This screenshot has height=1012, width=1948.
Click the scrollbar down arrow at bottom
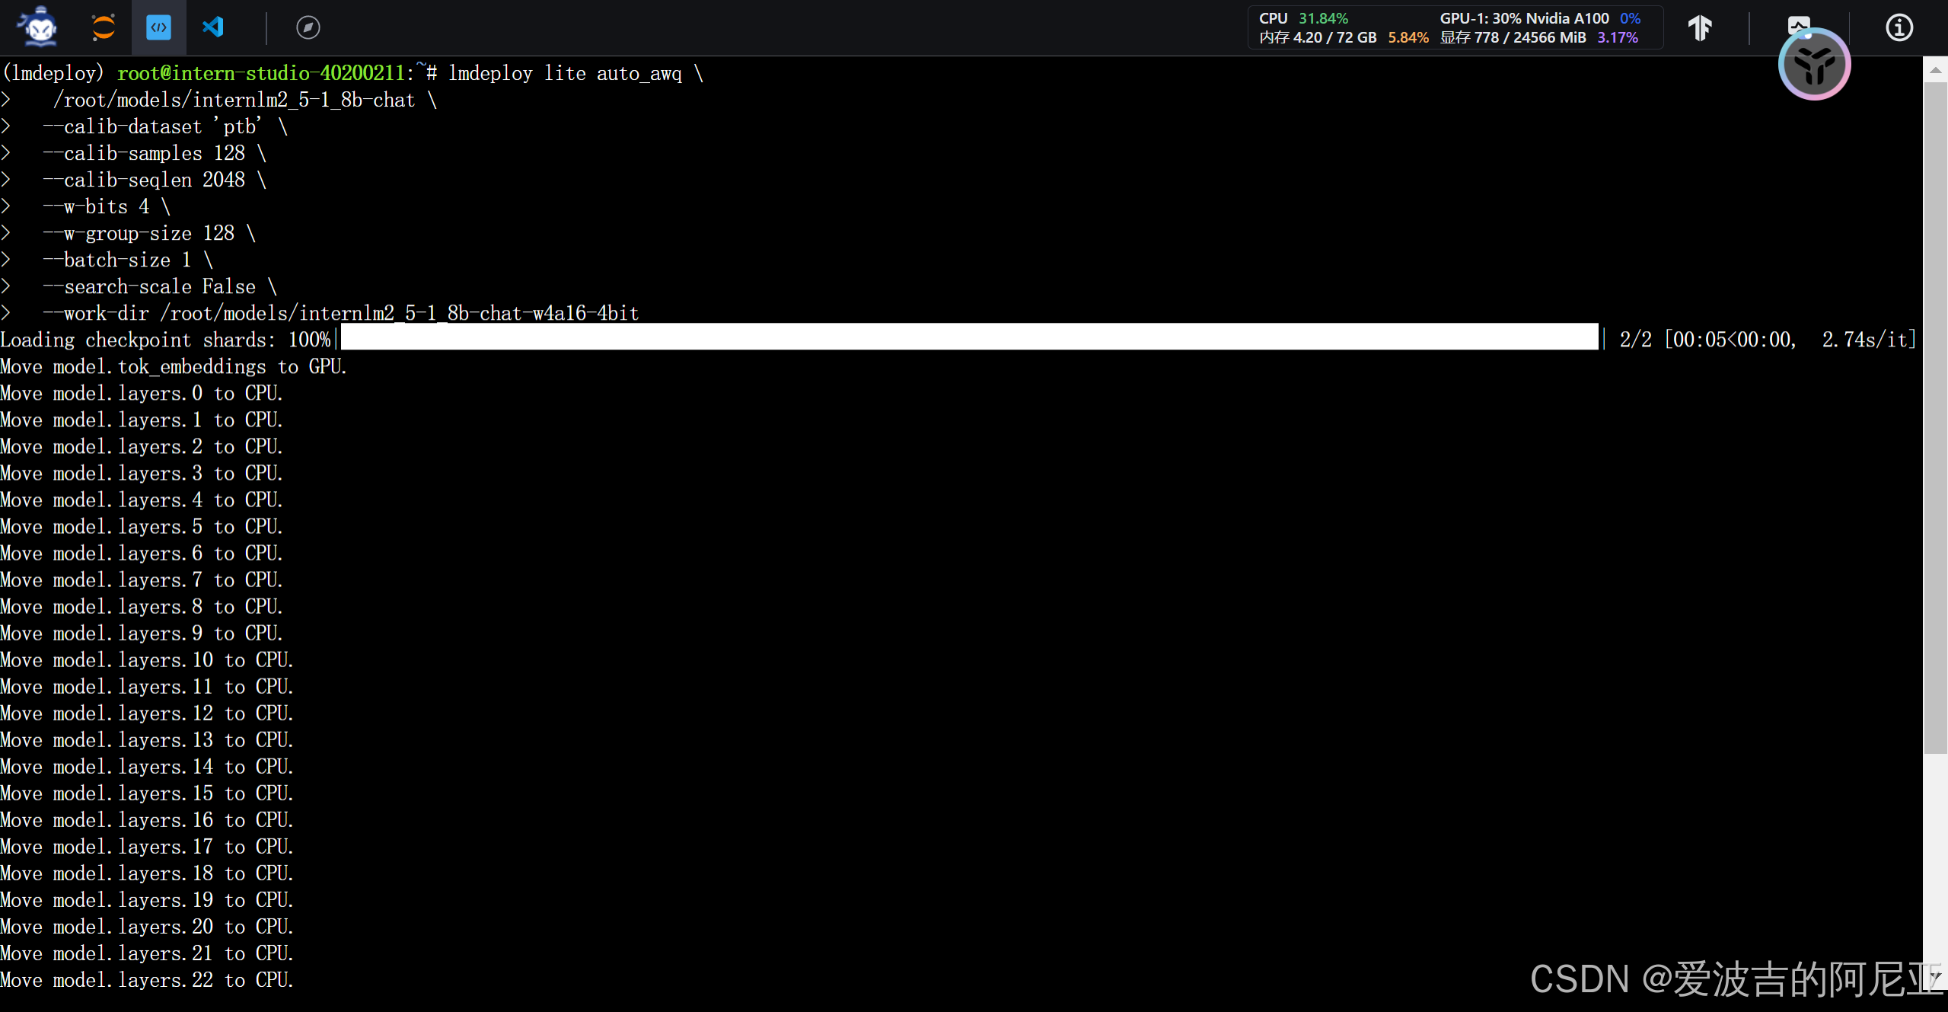[x=1935, y=976]
